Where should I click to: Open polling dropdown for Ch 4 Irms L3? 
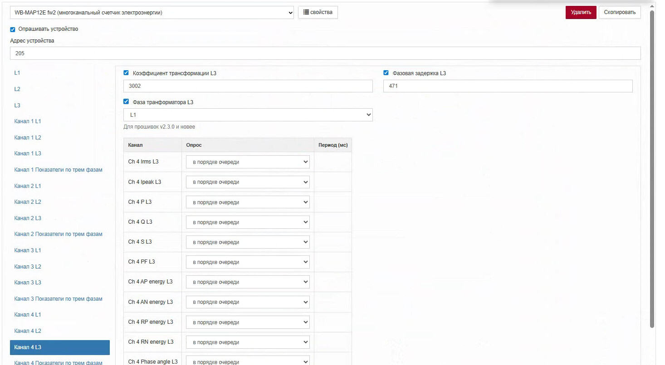[248, 162]
